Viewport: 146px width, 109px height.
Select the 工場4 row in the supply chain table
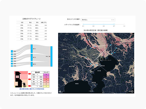[x=32, y=33]
